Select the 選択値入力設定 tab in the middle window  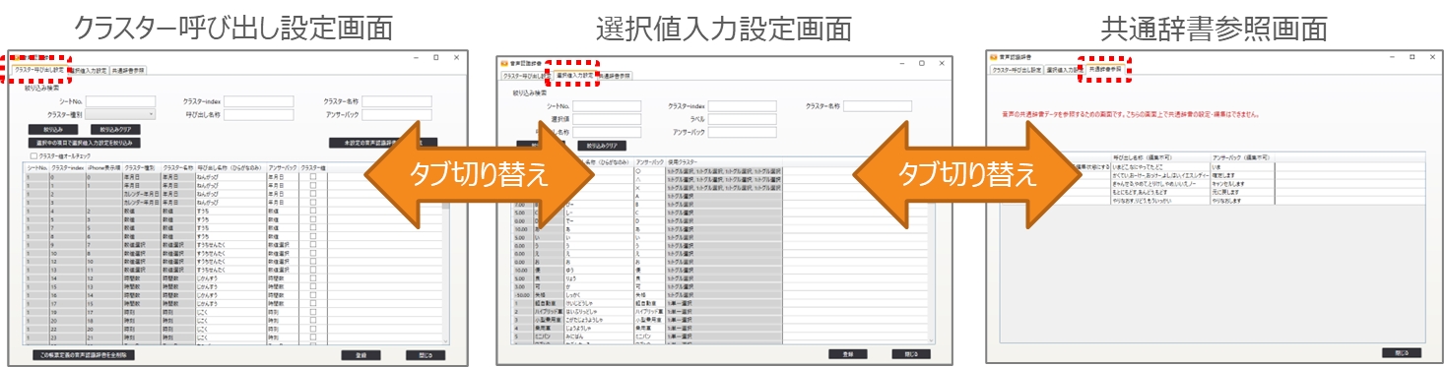(x=575, y=74)
